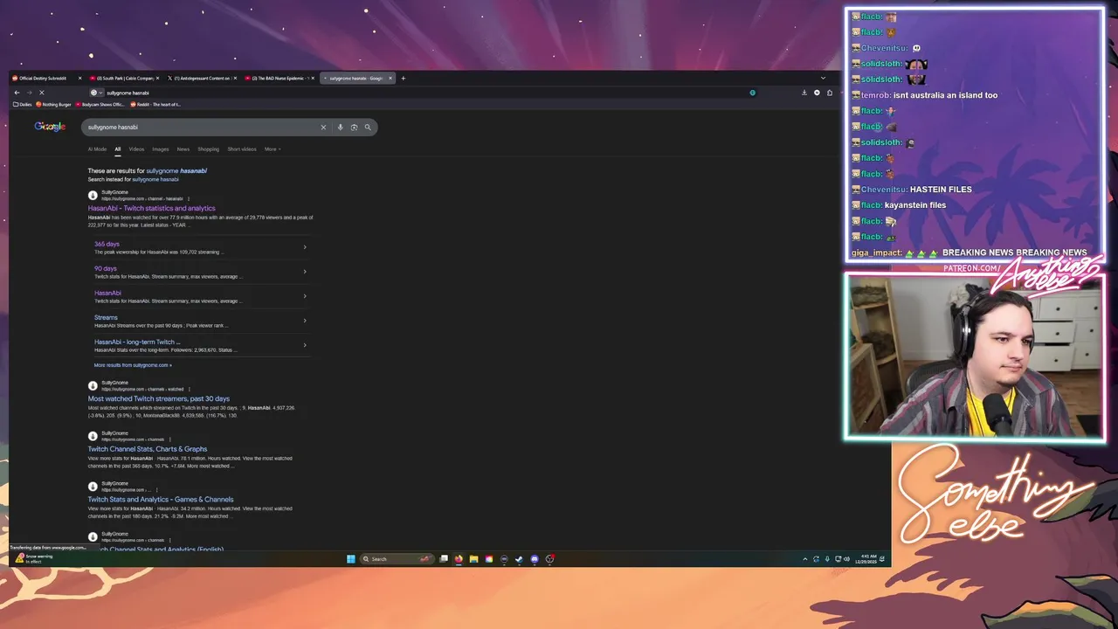Click the magnifier search button in Google
This screenshot has width=1118, height=629.
pos(368,128)
